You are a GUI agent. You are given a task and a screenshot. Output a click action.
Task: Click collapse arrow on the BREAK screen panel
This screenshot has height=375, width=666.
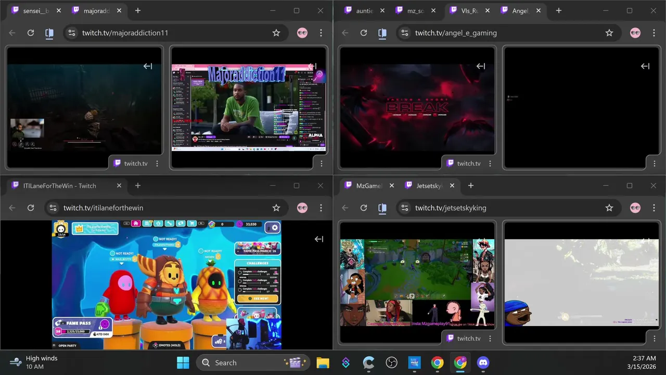(481, 66)
